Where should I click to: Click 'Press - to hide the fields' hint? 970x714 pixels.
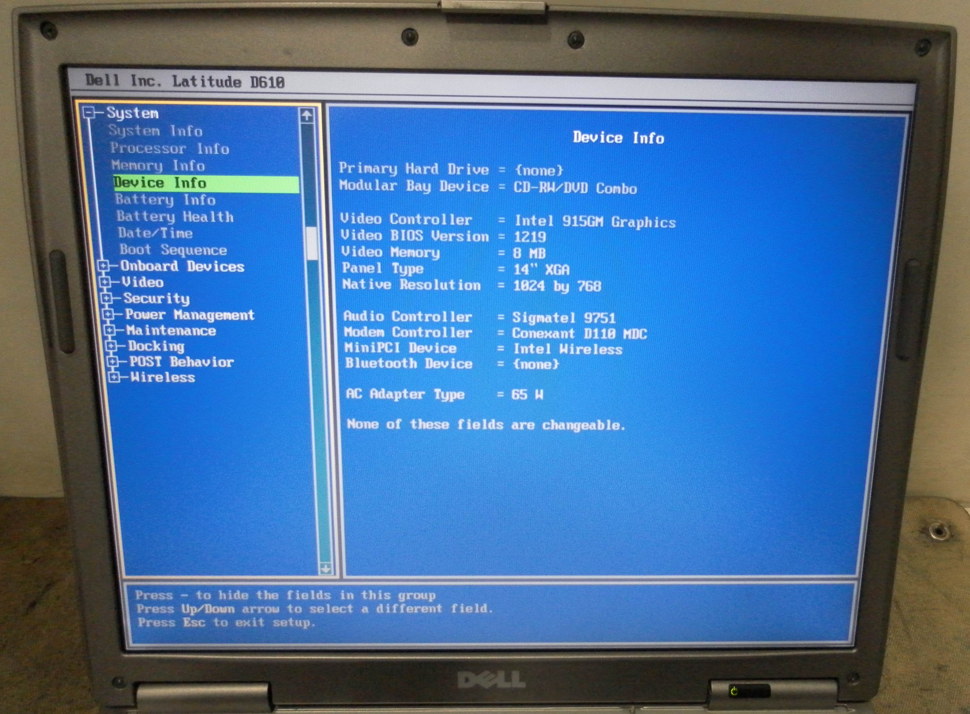pos(285,595)
